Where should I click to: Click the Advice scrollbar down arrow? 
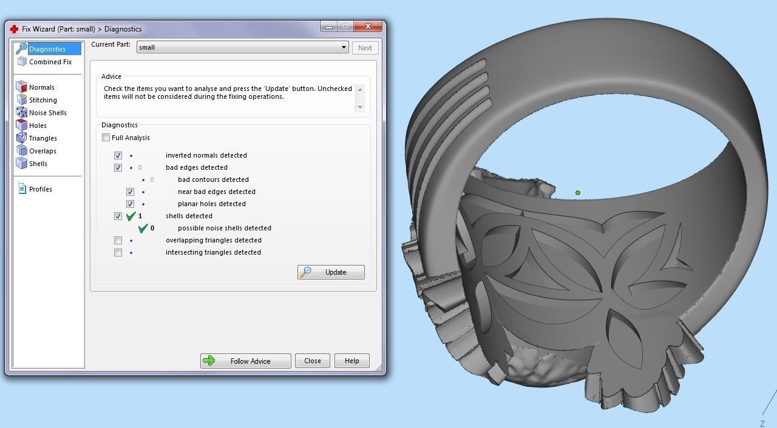click(x=360, y=107)
